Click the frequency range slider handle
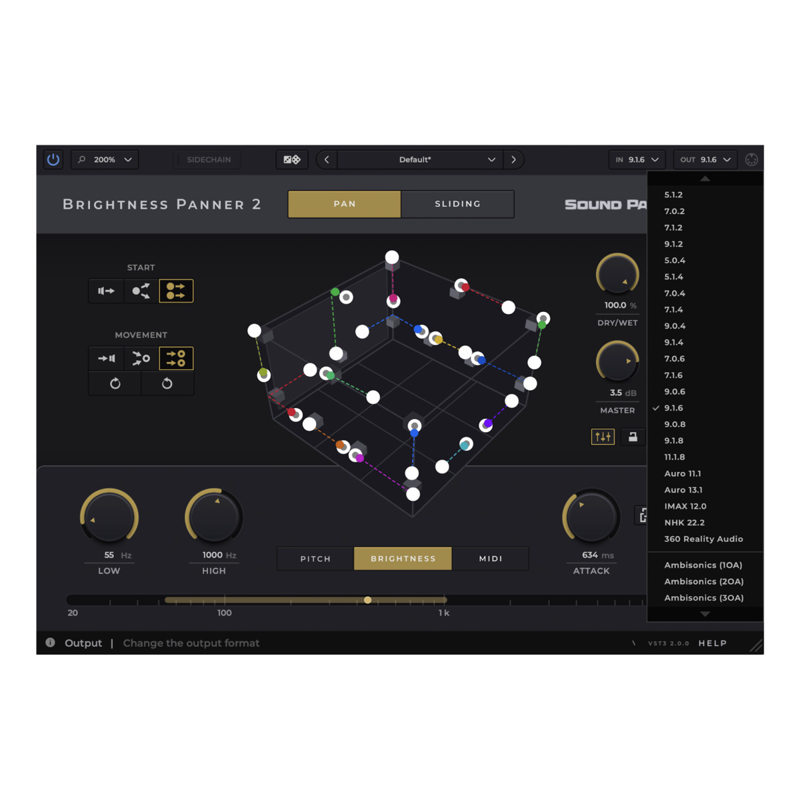 pos(367,600)
